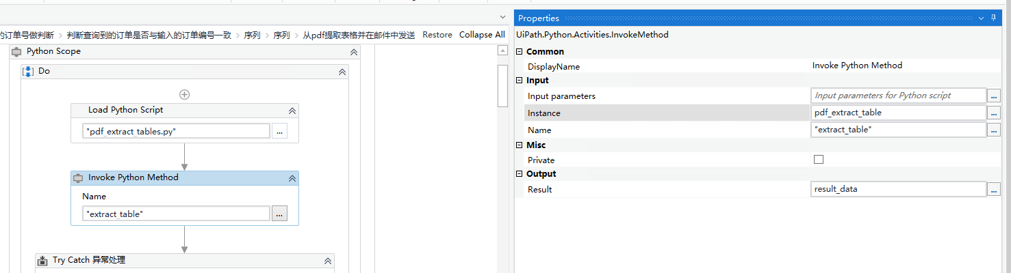Toggle the Private checkbox
This screenshot has height=273, width=1011.
click(818, 160)
